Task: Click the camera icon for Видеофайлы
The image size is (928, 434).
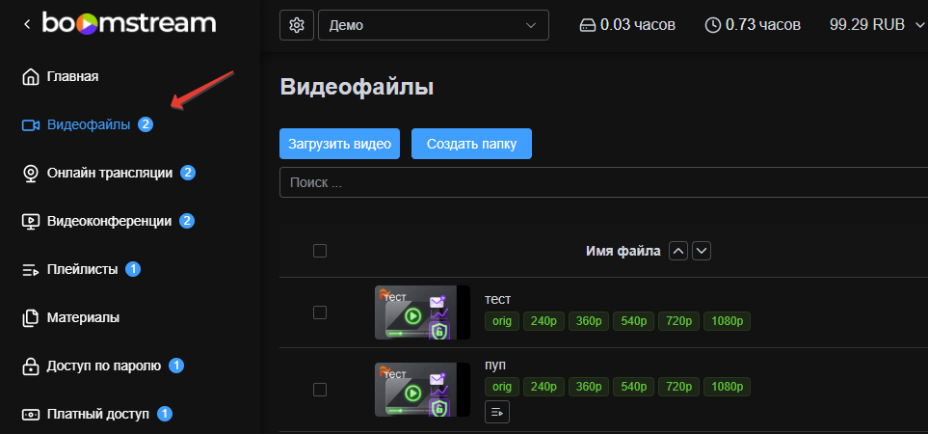Action: [30, 125]
